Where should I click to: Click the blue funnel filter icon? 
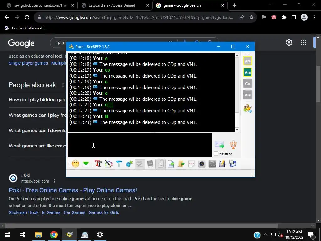point(119,164)
